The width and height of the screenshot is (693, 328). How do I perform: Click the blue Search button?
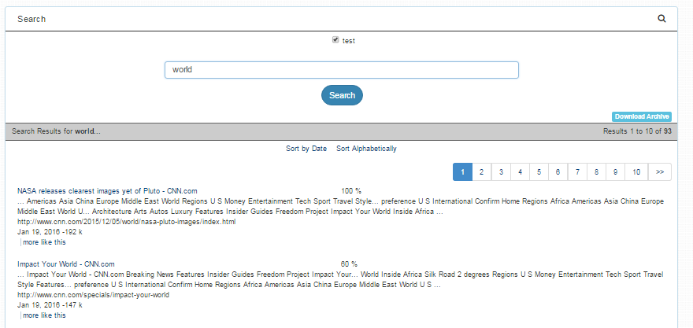342,95
